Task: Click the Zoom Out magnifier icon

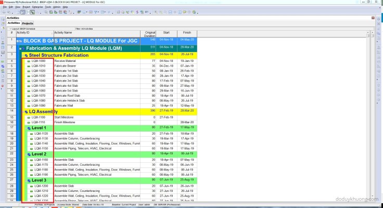Action: (160, 12)
